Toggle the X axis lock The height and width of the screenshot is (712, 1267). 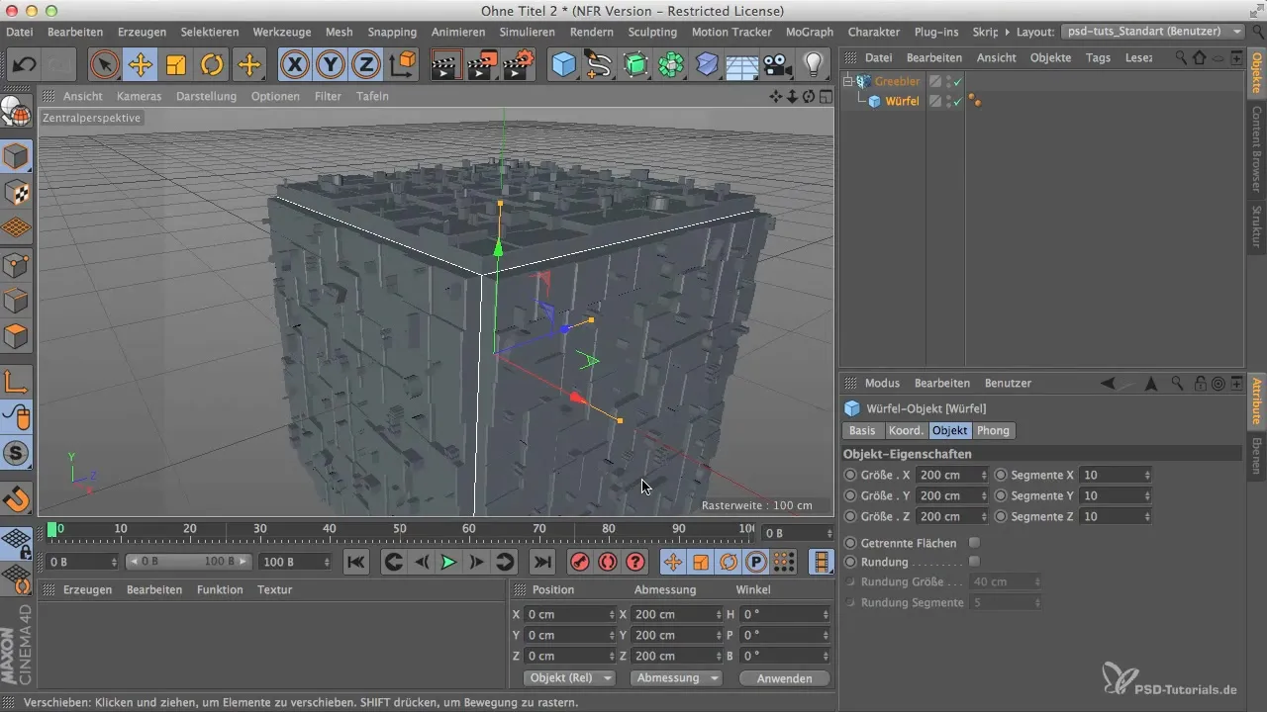pyautogui.click(x=295, y=65)
